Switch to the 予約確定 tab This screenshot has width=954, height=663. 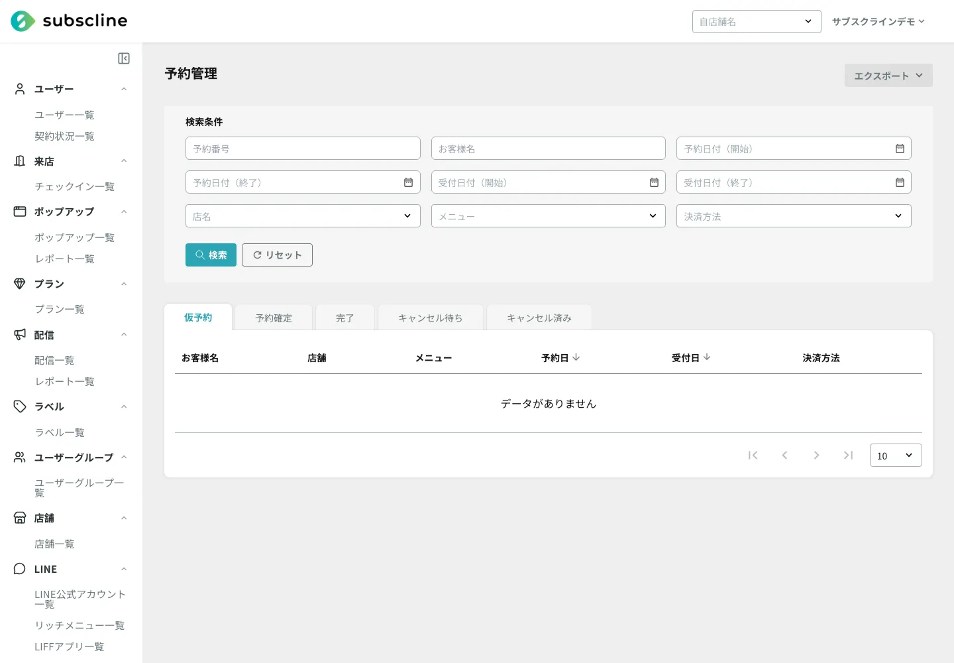point(274,318)
